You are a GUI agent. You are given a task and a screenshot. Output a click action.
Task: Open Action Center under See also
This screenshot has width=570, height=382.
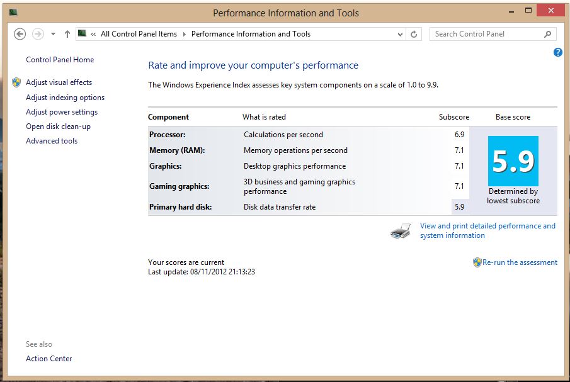48,358
